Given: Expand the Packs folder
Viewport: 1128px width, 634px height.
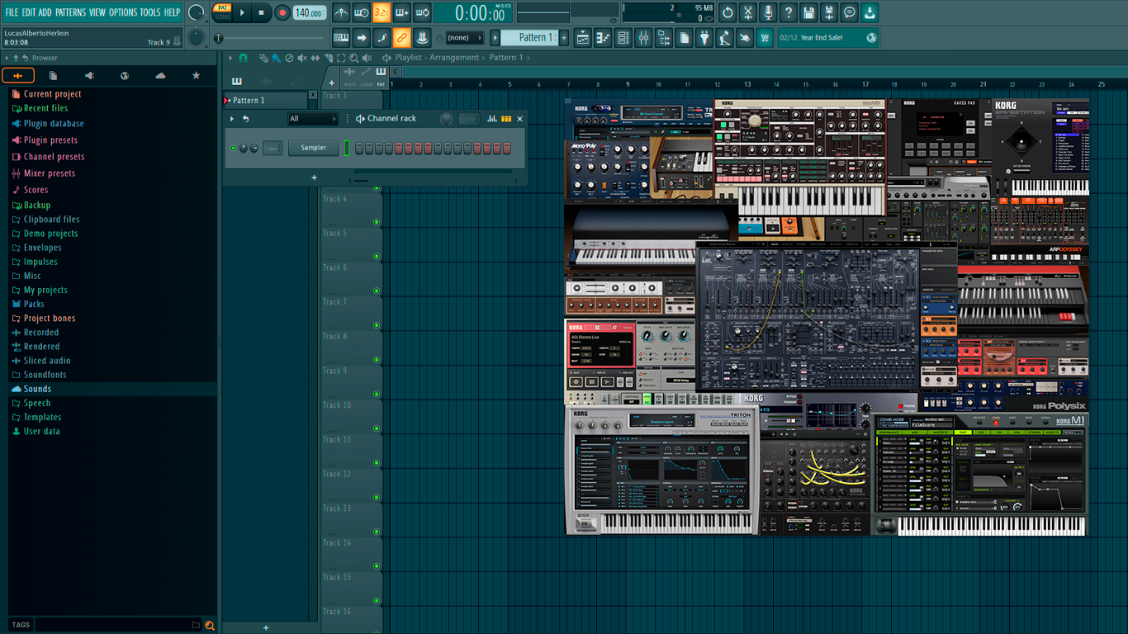Looking at the screenshot, I should click(28, 304).
